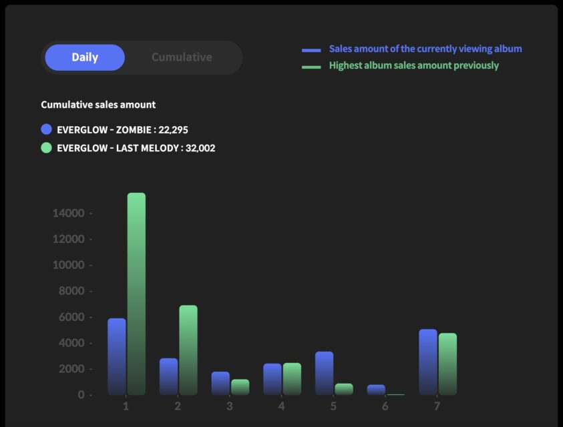Click the EVERGLOW - LAST MELODY : 32,002 text

(x=136, y=147)
